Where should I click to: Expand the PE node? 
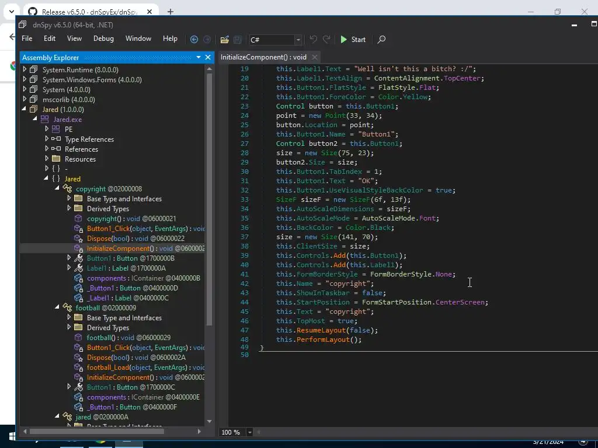click(x=47, y=129)
